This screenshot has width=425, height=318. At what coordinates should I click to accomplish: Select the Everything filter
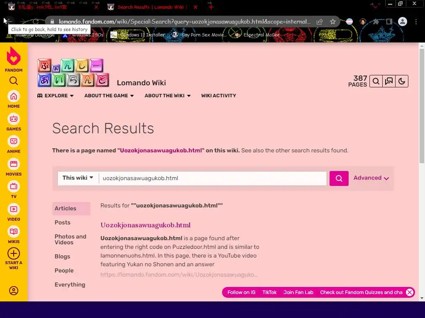(x=70, y=285)
